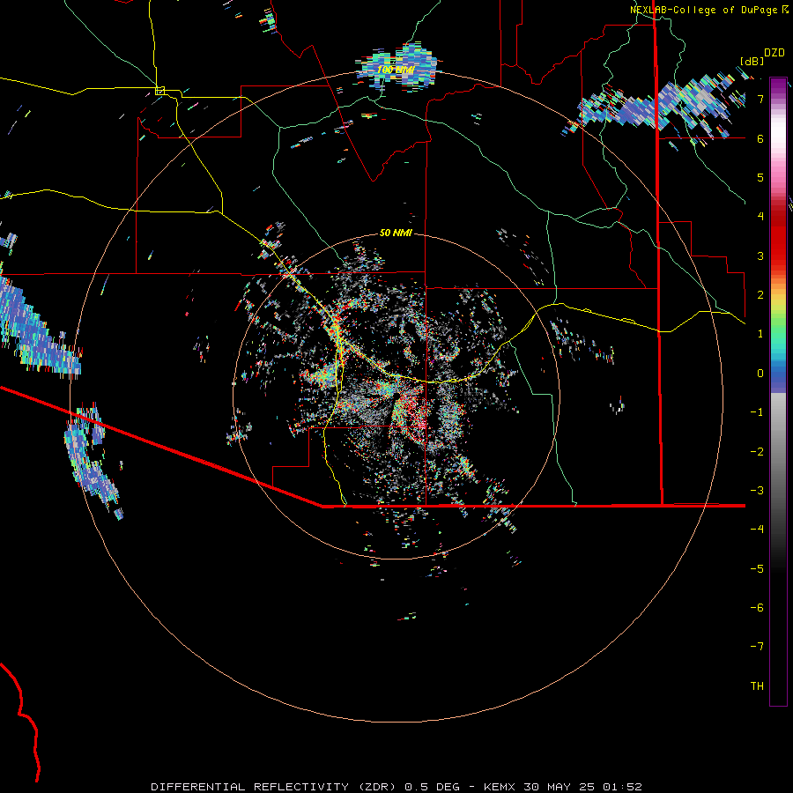
Task: Click the 6 dB tick on the color scale
Action: tap(760, 138)
